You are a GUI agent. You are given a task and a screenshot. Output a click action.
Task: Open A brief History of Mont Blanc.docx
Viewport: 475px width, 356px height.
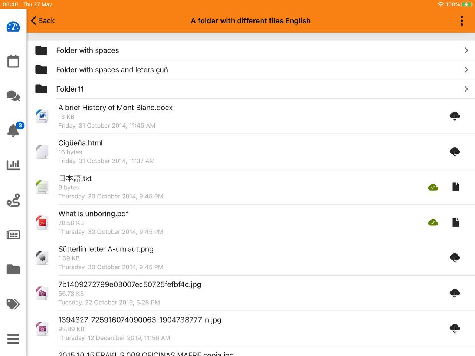tap(115, 108)
